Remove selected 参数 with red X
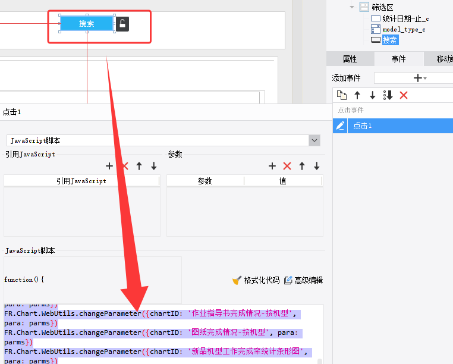 (287, 166)
